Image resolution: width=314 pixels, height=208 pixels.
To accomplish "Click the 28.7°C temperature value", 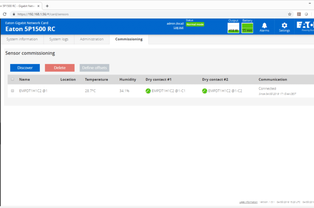I will (90, 91).
